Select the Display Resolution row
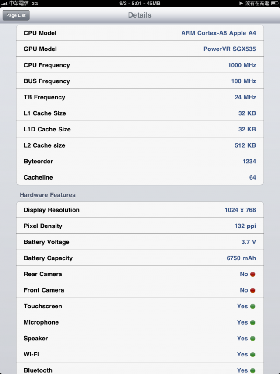Screen dimensions: 280x374 (140, 210)
